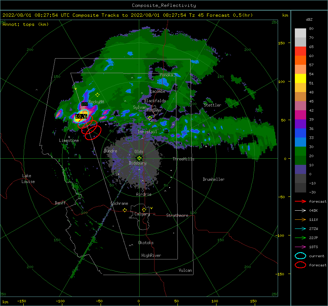328x306 pixels.
Task: Click the Didsbury town label
Action: click(x=137, y=163)
